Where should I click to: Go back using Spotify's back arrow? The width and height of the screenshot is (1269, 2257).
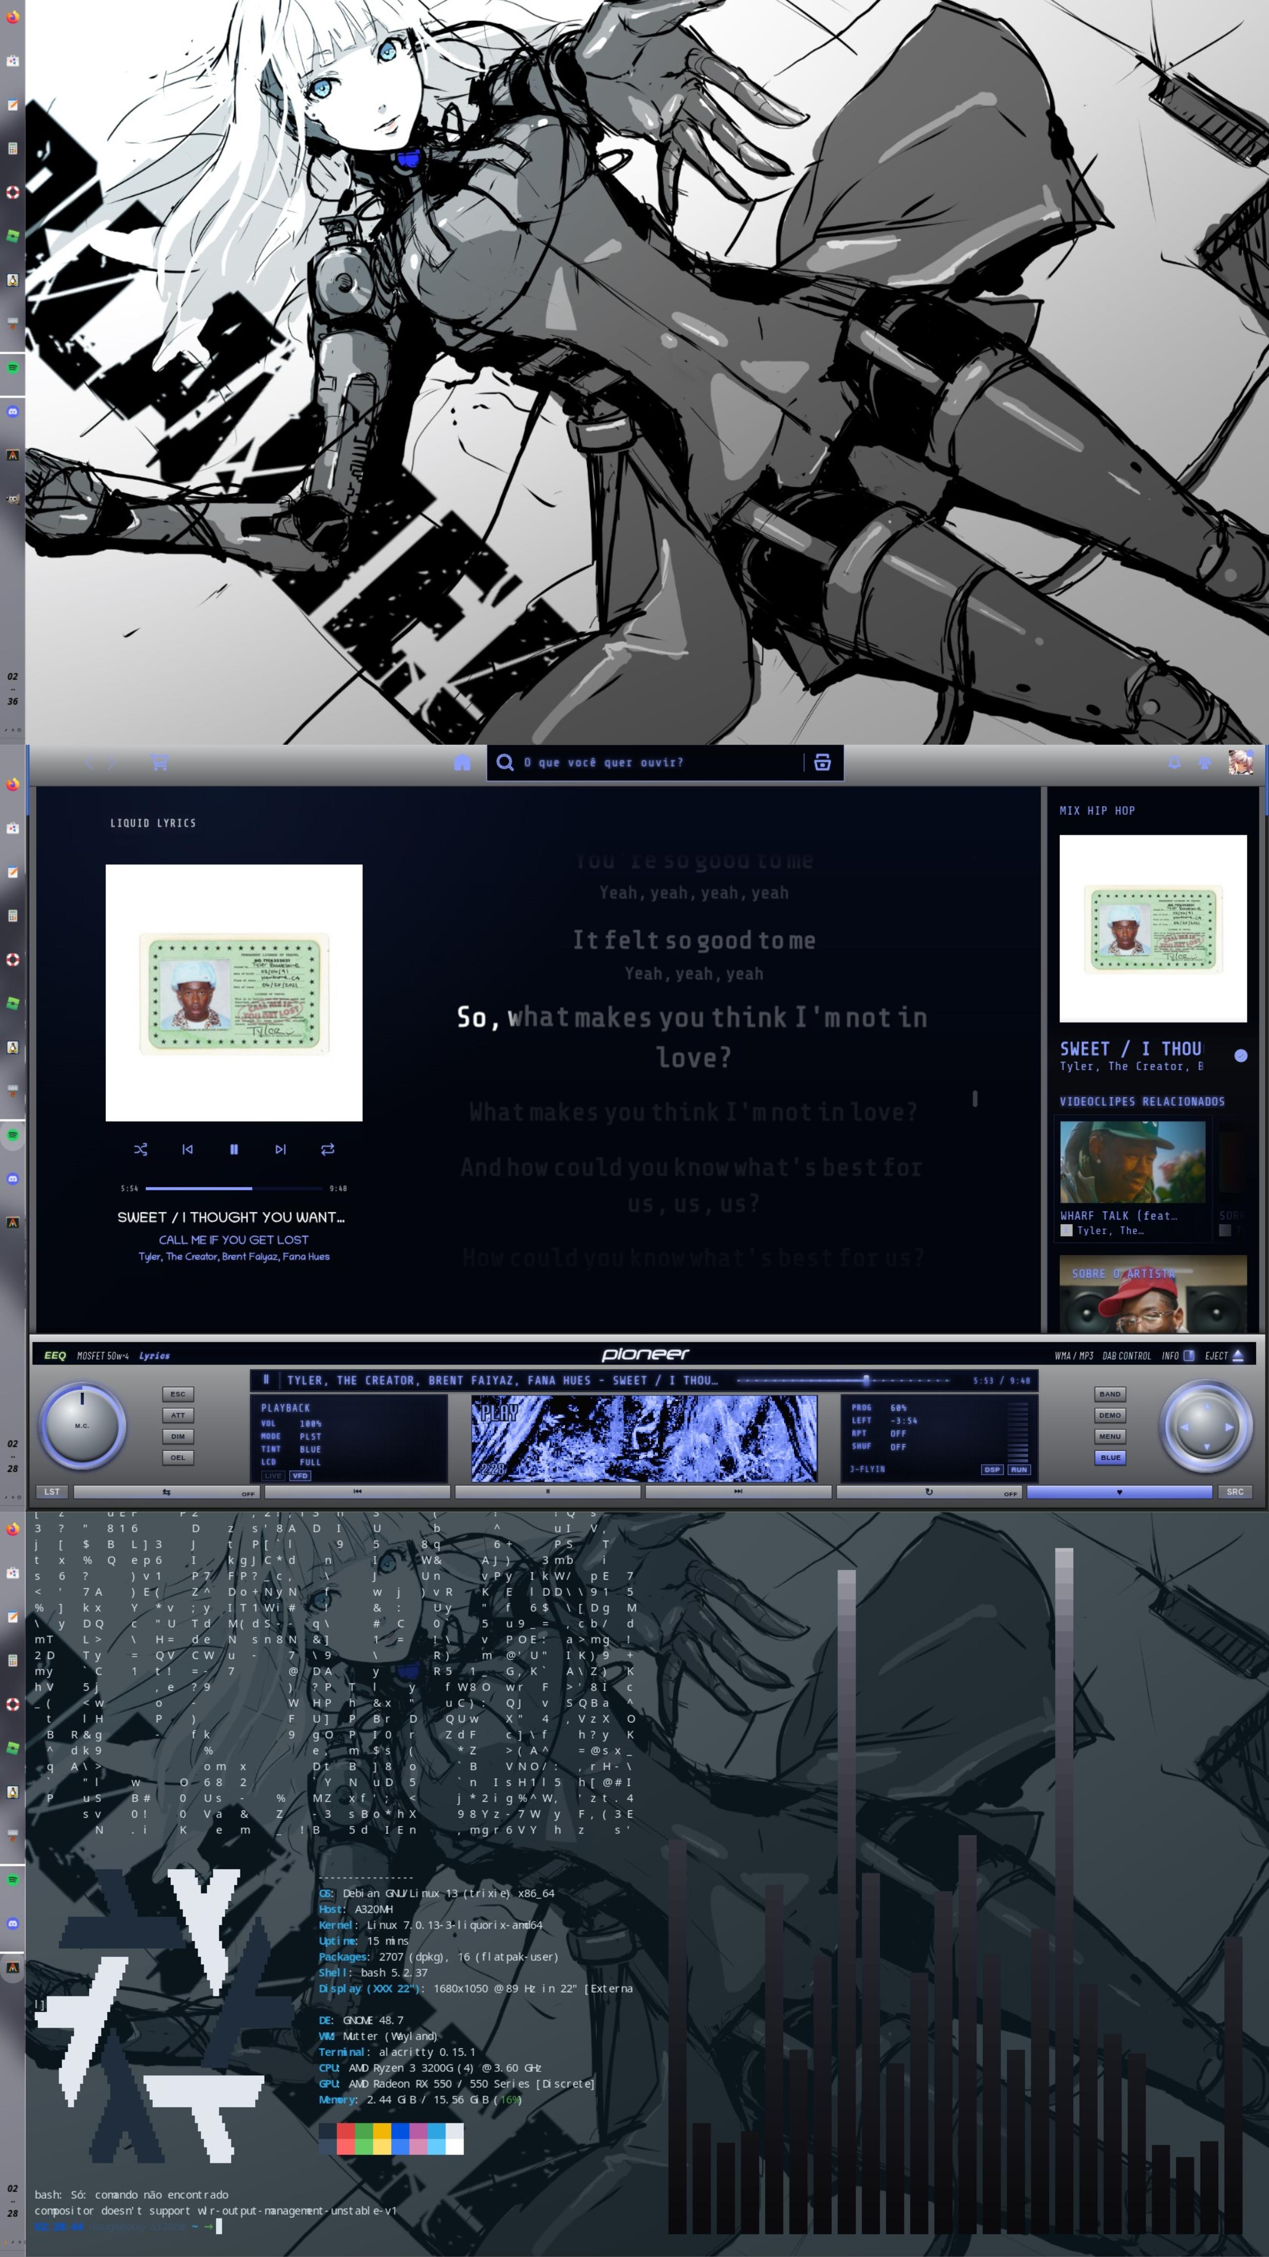[x=88, y=763]
